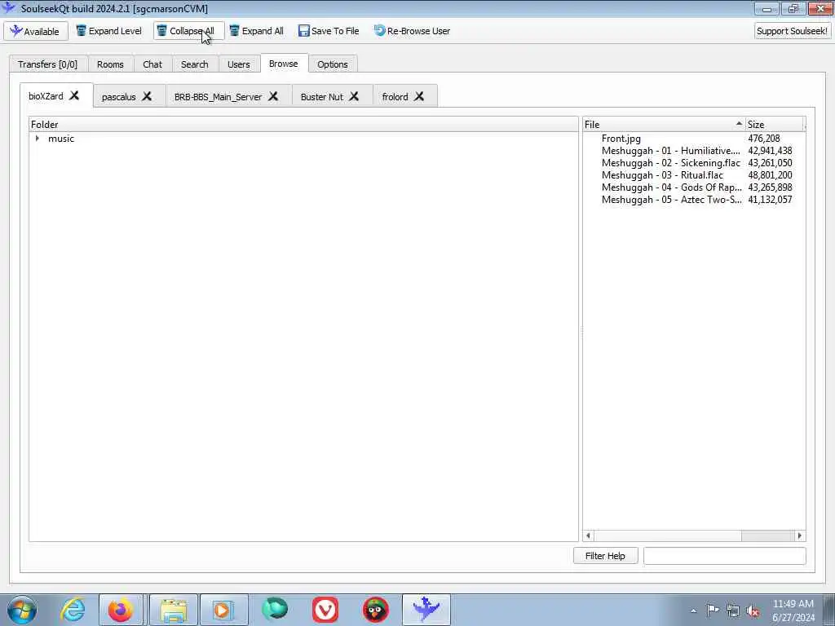Go to the Users tab
This screenshot has width=835, height=626.
(239, 64)
